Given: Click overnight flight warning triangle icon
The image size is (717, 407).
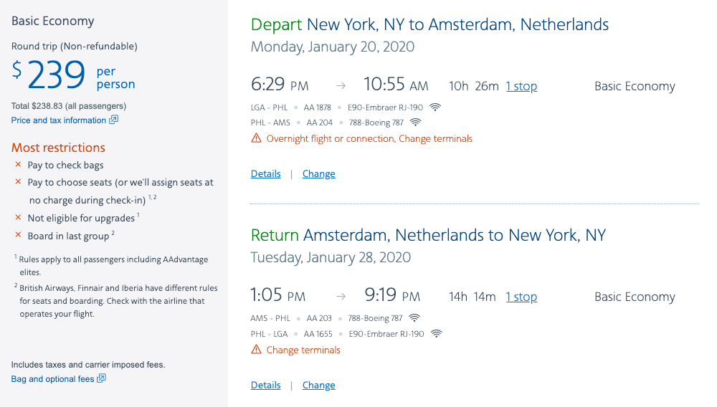Looking at the screenshot, I should click(x=256, y=138).
